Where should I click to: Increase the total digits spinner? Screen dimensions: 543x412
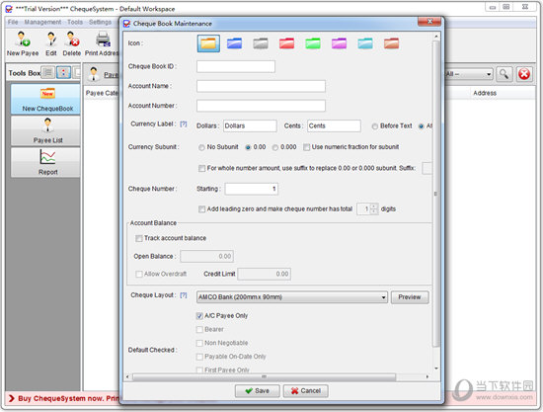click(x=374, y=206)
